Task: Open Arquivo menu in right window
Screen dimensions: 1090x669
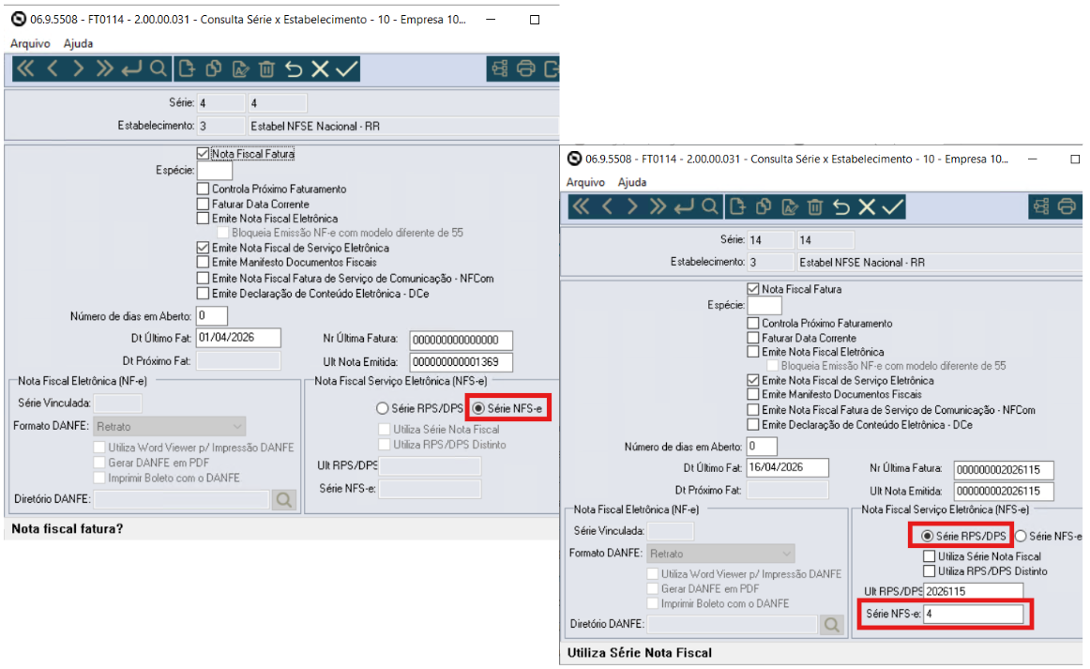Action: pos(585,182)
